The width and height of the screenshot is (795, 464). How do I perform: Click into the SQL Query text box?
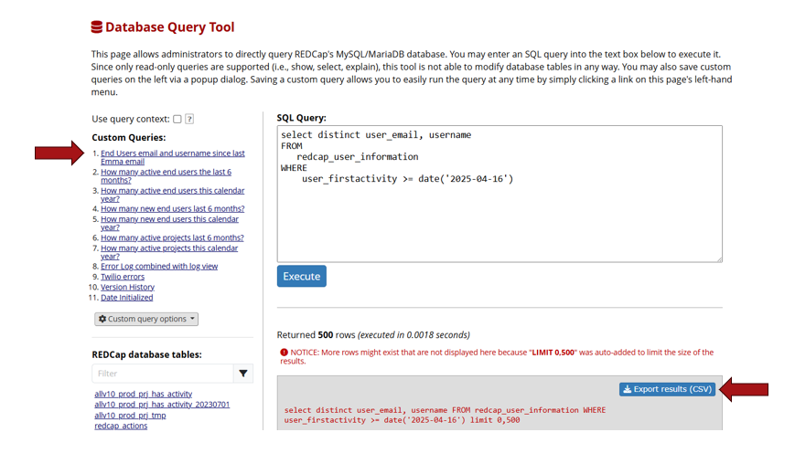[500, 194]
